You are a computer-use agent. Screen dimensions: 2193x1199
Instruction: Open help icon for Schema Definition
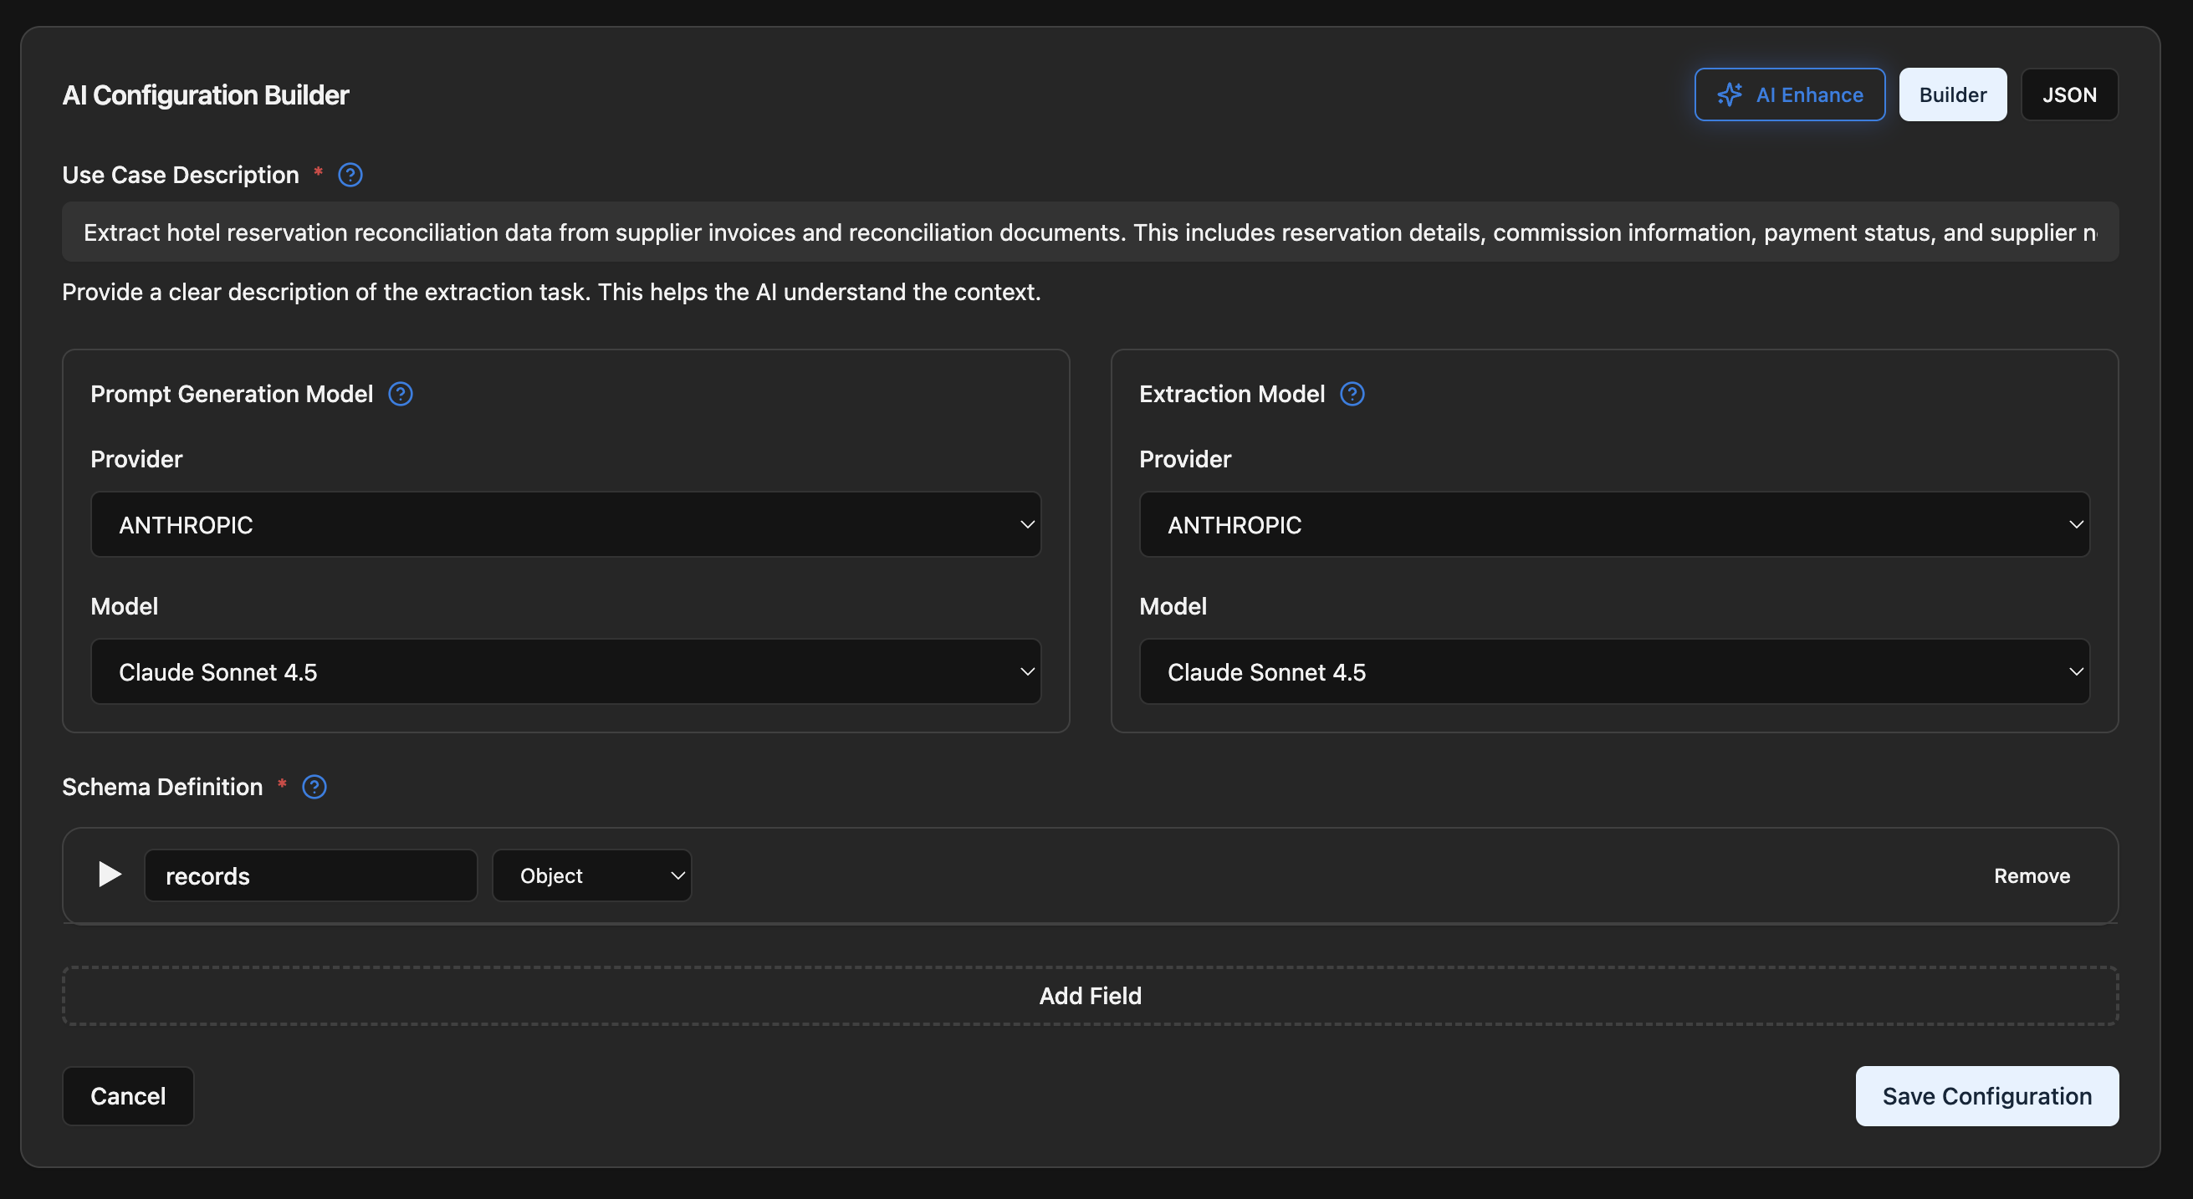point(314,787)
